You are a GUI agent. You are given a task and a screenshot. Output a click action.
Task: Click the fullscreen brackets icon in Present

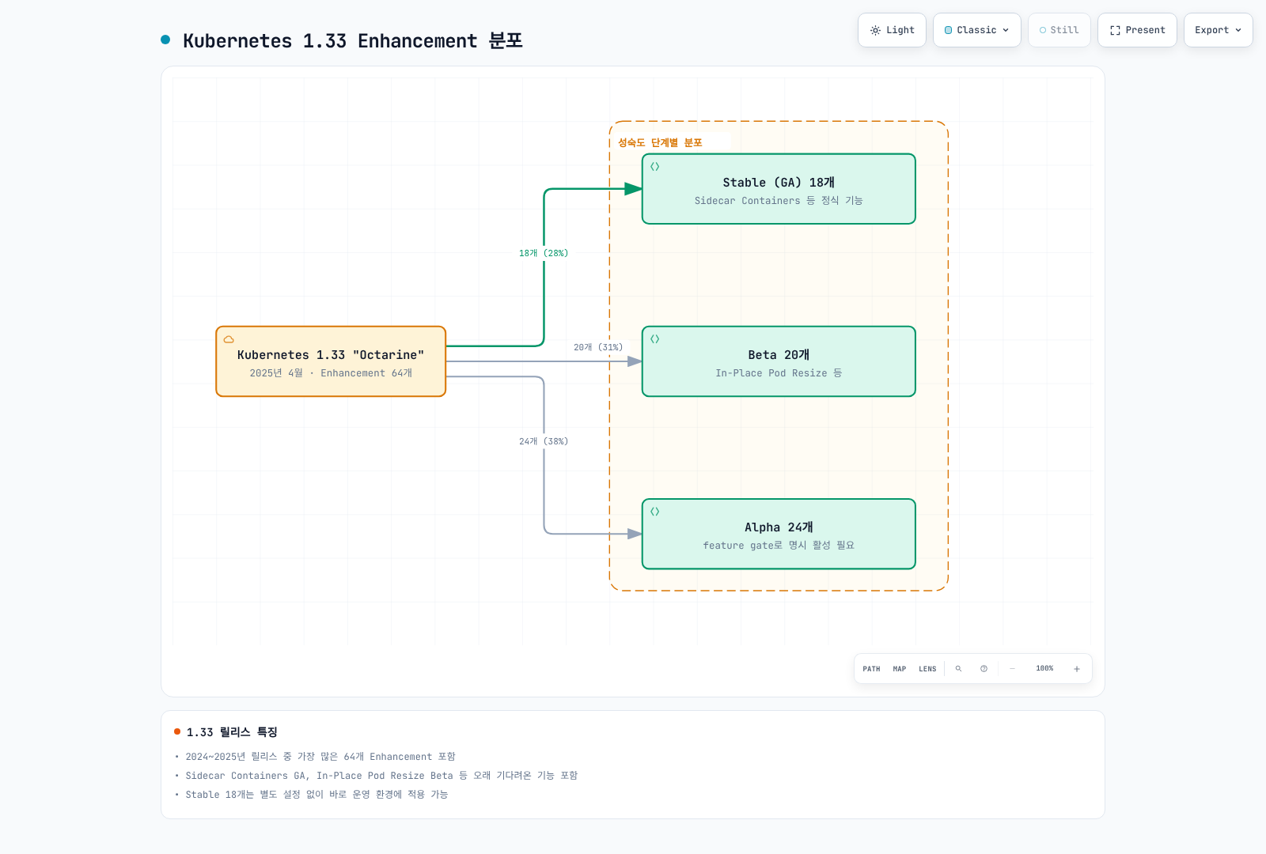[x=1115, y=30]
